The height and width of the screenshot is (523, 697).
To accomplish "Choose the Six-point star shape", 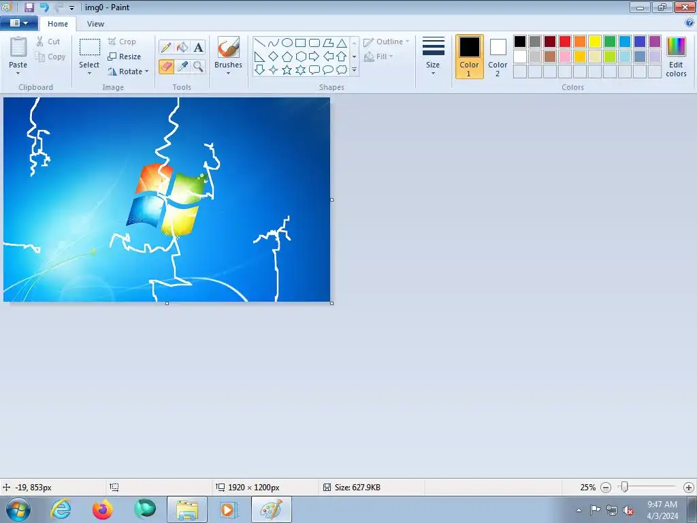I will click(300, 70).
